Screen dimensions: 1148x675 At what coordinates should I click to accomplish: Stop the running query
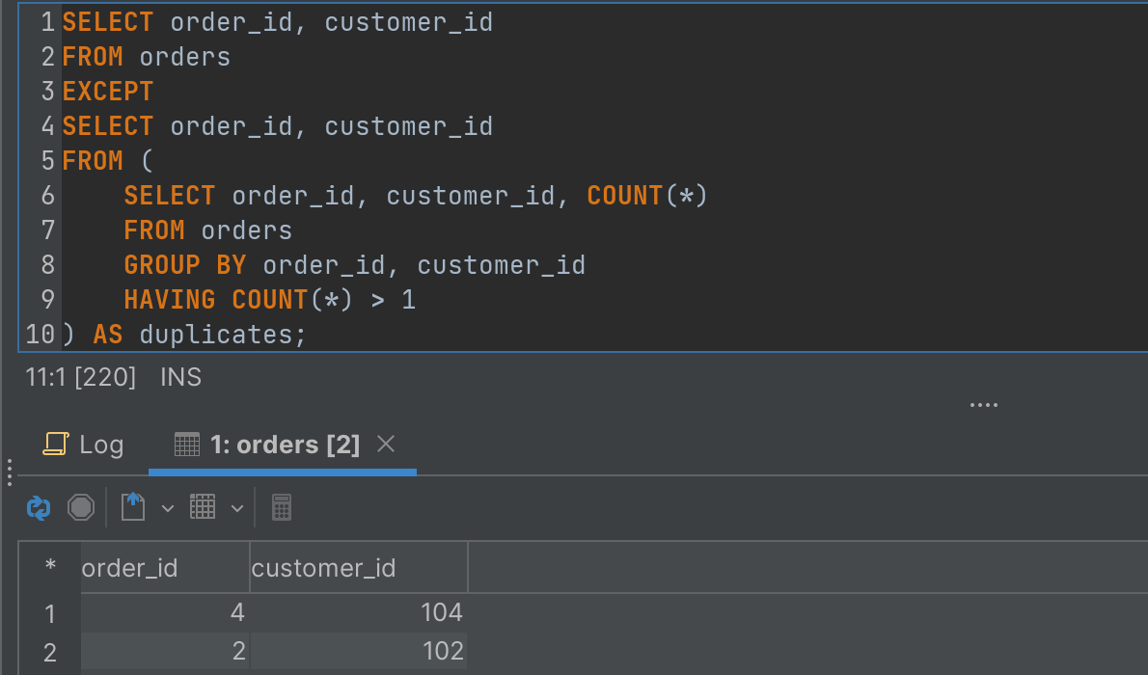[x=81, y=507]
